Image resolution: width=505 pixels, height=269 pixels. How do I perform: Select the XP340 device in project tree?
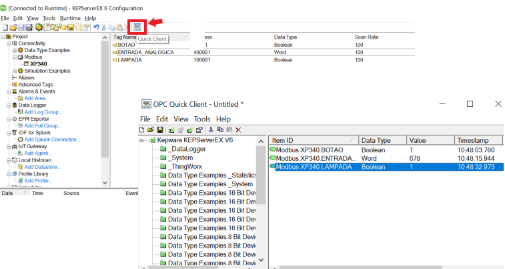click(x=38, y=64)
